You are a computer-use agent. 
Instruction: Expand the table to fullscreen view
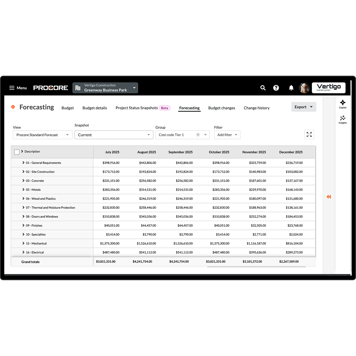309,134
